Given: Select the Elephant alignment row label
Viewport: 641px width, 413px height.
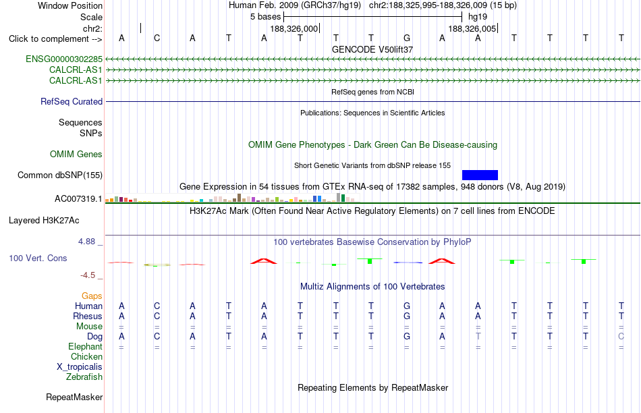Looking at the screenshot, I should coord(86,346).
